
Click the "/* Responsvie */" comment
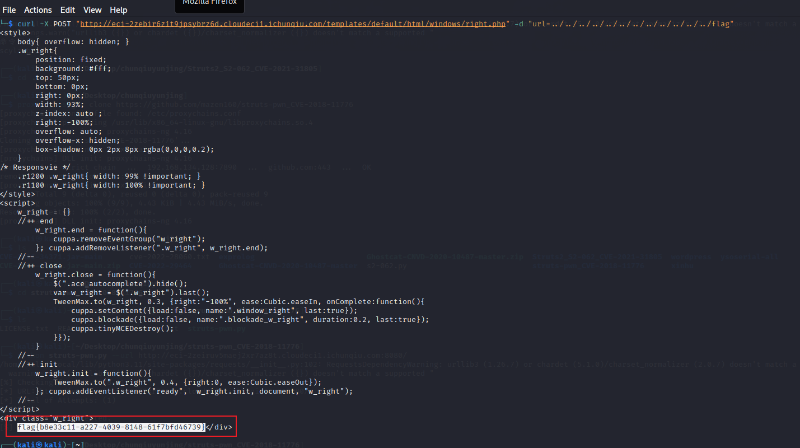(x=36, y=167)
